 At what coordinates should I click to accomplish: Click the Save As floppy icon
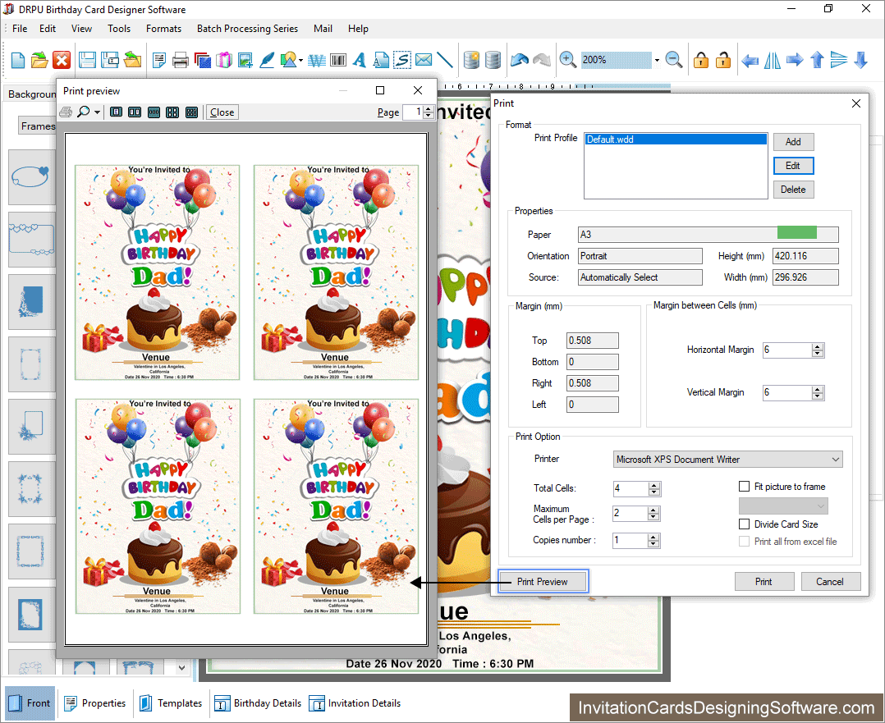(x=109, y=60)
